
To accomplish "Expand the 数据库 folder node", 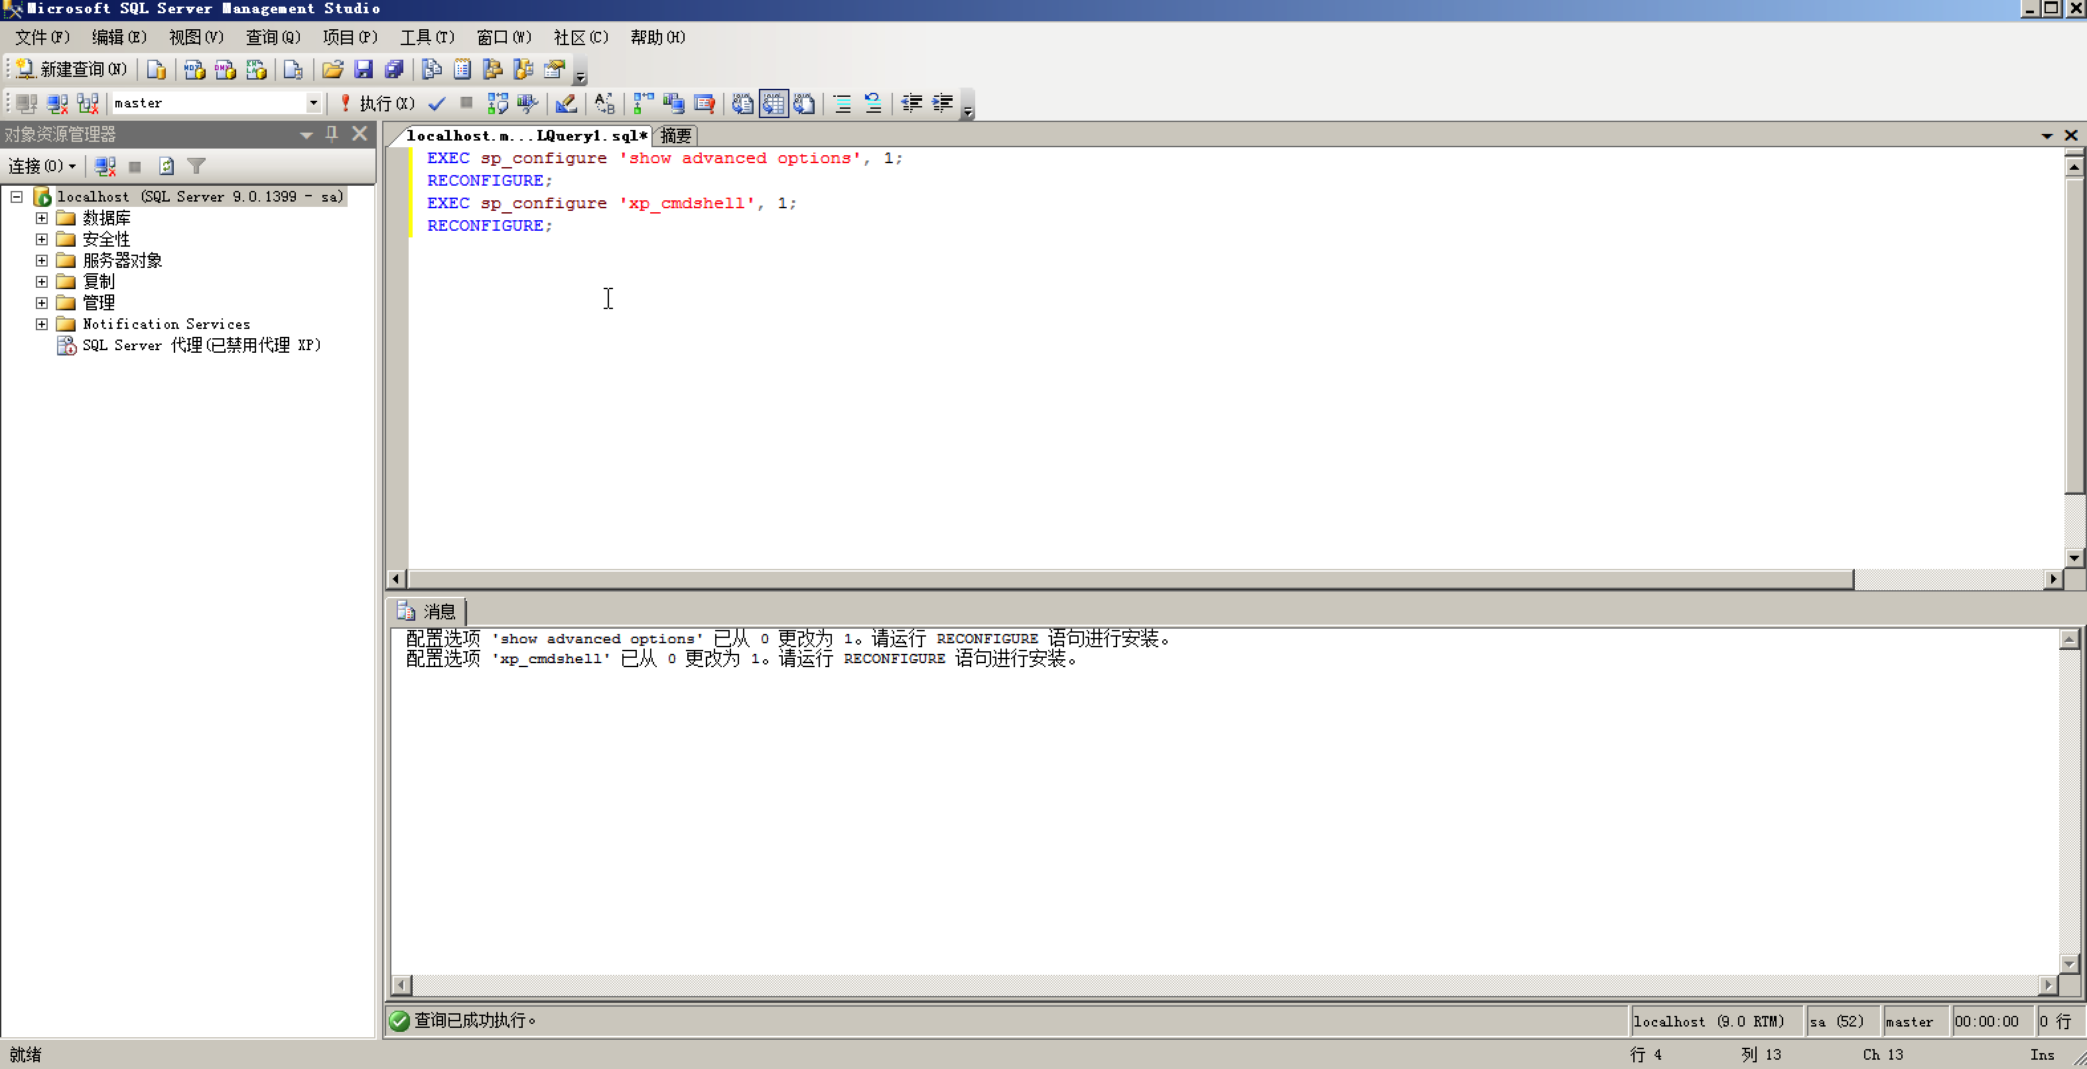I will 41,218.
